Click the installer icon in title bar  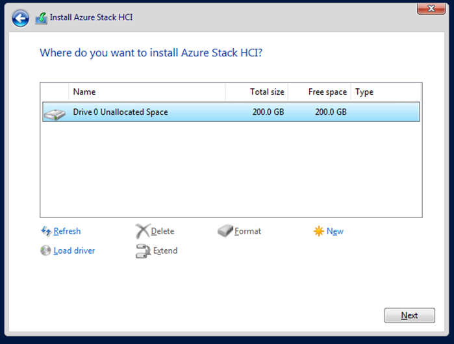point(41,18)
